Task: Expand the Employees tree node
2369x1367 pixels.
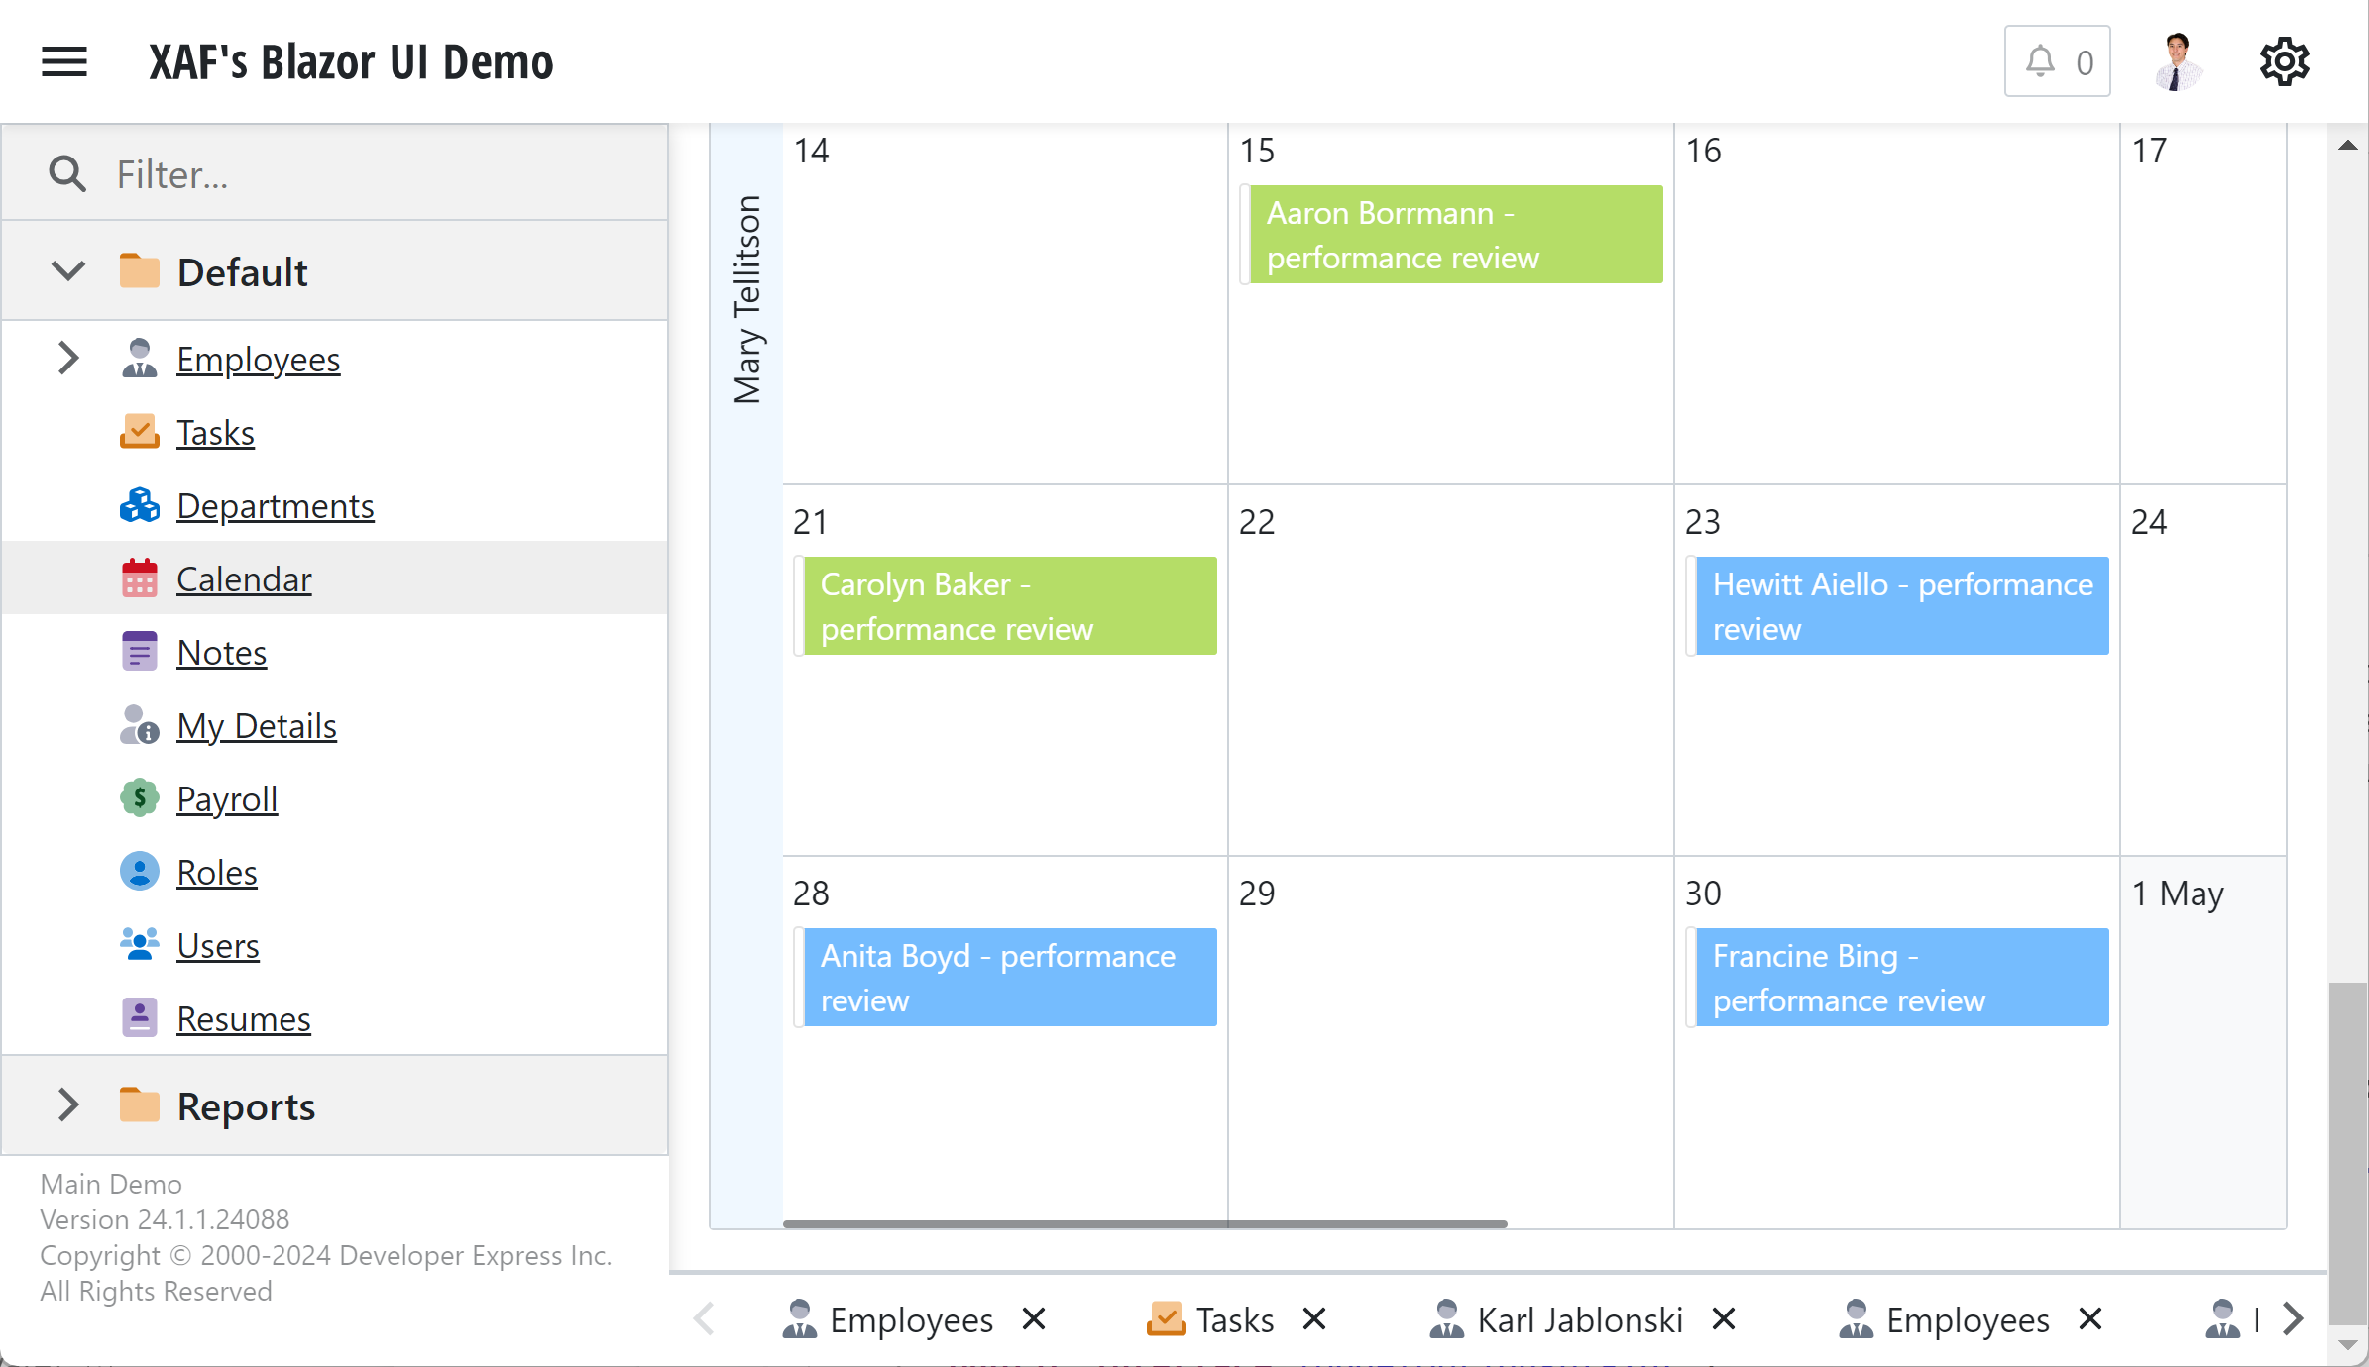Action: tap(68, 359)
